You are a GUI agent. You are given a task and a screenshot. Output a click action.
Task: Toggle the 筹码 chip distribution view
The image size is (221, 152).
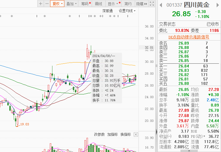click(x=86, y=4)
